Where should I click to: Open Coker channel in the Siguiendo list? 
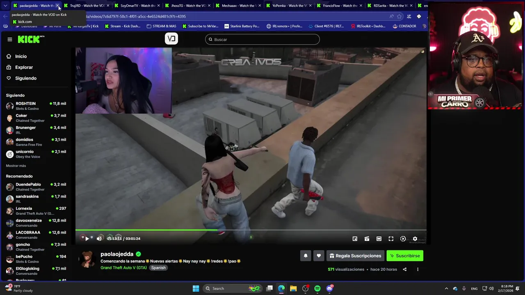[x=36, y=118]
